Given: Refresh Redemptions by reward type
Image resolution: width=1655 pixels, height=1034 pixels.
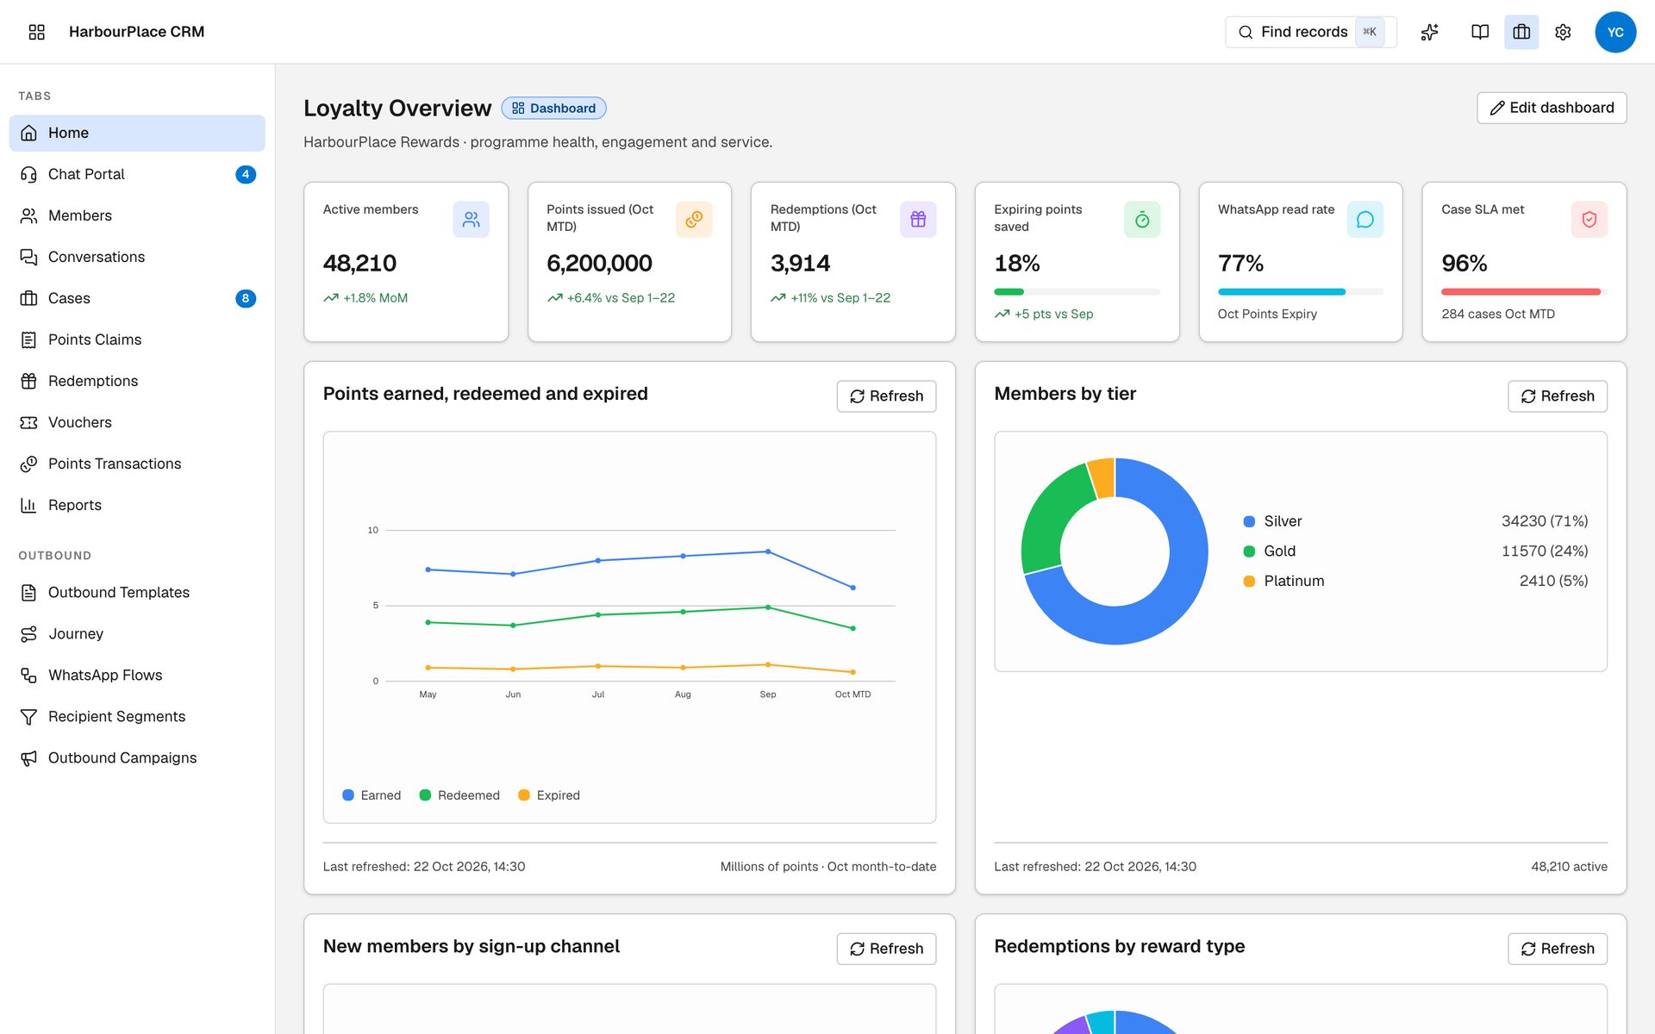Looking at the screenshot, I should pos(1558,949).
